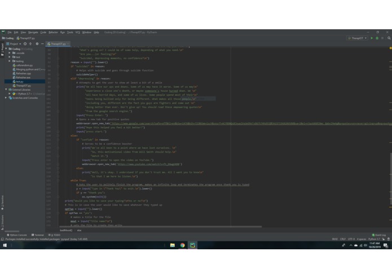Click collapse all icon in Project panel

30,44
